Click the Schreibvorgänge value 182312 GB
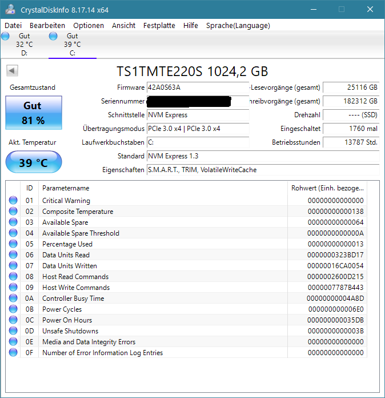 point(351,101)
